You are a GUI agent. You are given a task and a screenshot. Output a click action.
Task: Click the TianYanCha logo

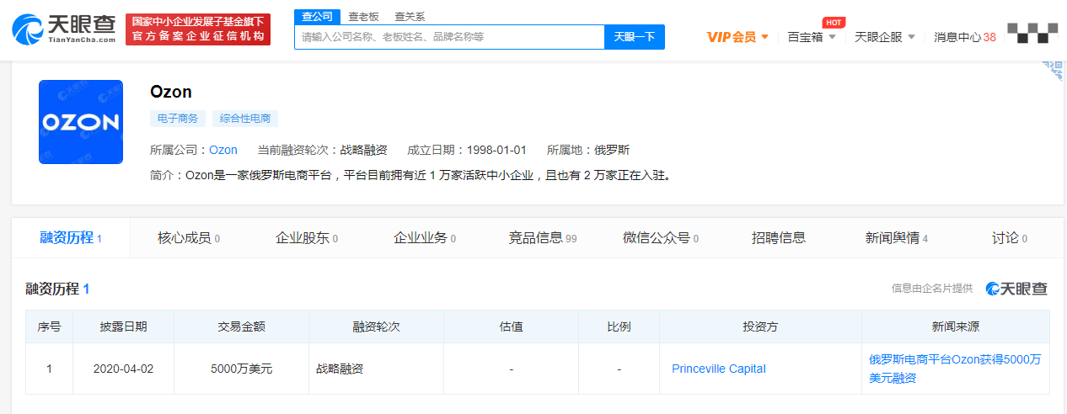pos(65,29)
